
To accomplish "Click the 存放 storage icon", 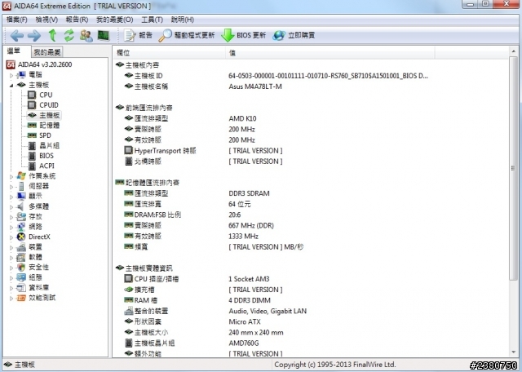I will pos(21,216).
